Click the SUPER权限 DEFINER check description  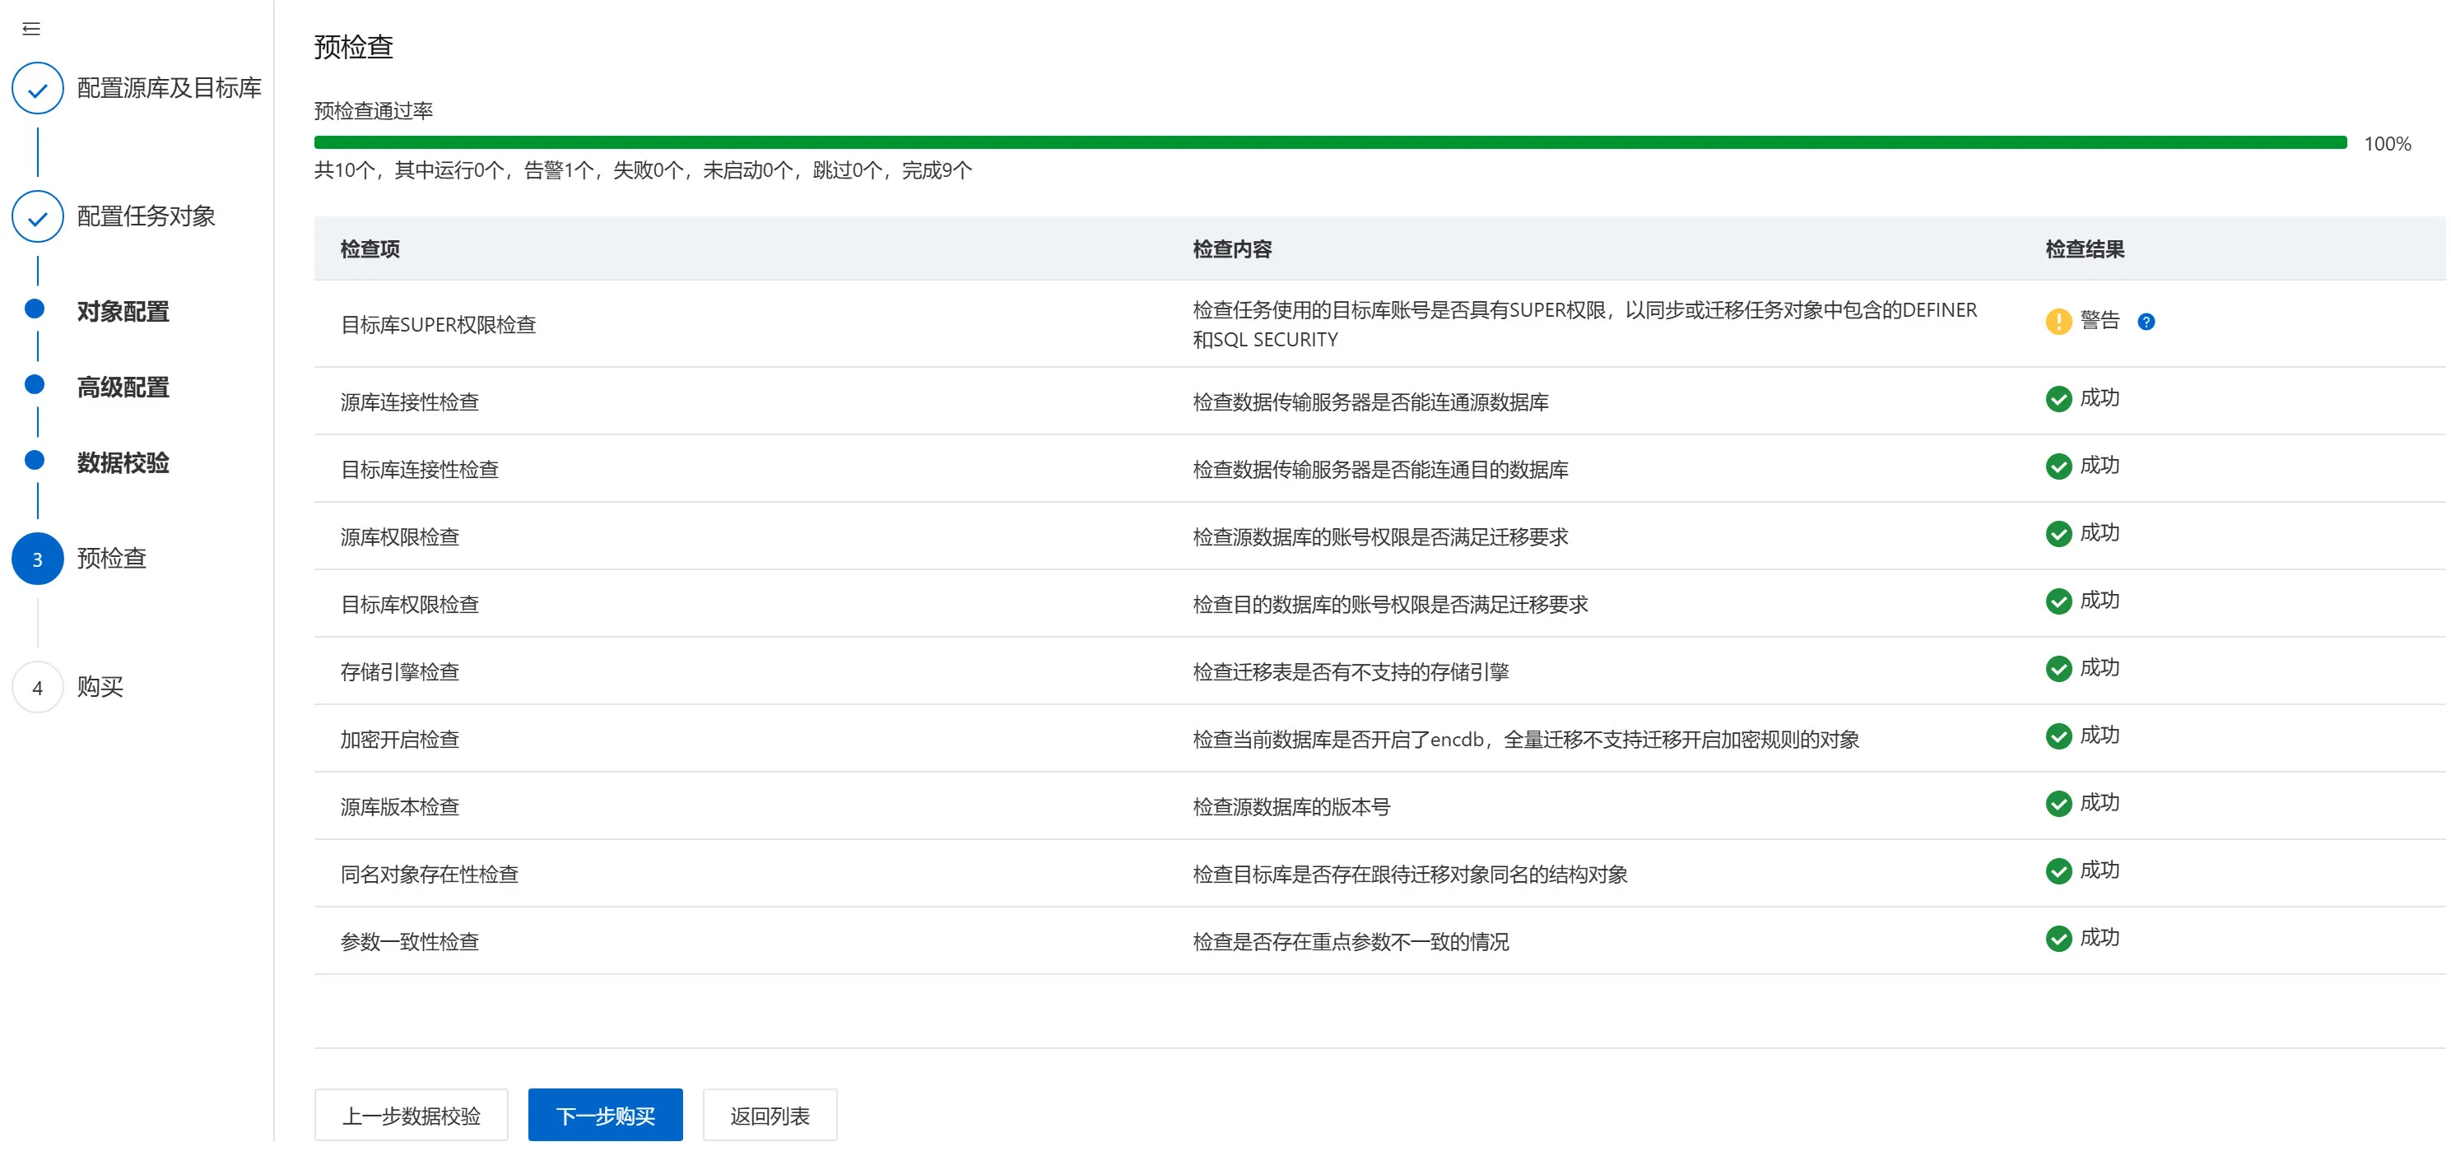[x=1584, y=325]
